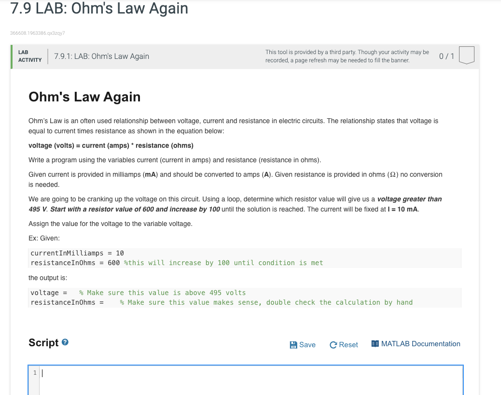Click the third-party banner notice text
Screen dimensions: 501x395
[347, 56]
